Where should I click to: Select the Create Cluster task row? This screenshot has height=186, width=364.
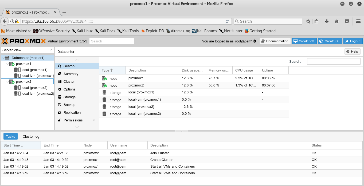[x=182, y=160]
